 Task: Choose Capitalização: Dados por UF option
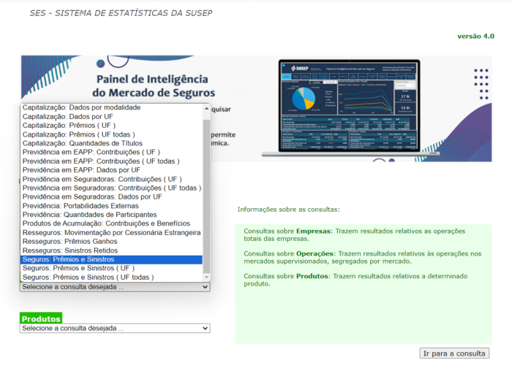pos(111,117)
